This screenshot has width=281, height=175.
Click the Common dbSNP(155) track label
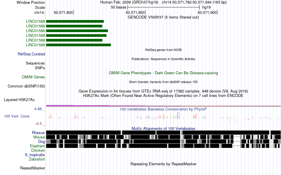(x=26, y=86)
